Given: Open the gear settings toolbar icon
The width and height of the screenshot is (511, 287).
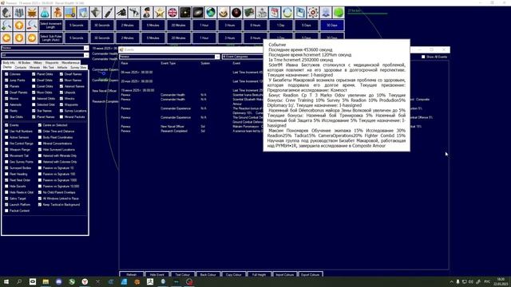Looking at the screenshot, I should coord(313,13).
